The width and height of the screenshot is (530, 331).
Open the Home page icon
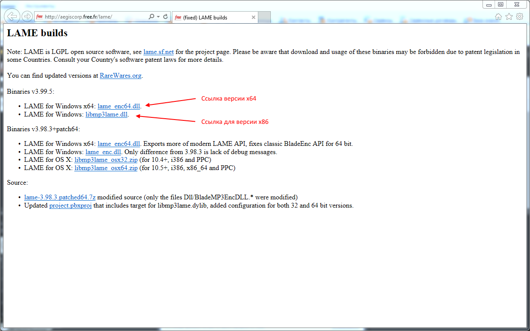(498, 16)
